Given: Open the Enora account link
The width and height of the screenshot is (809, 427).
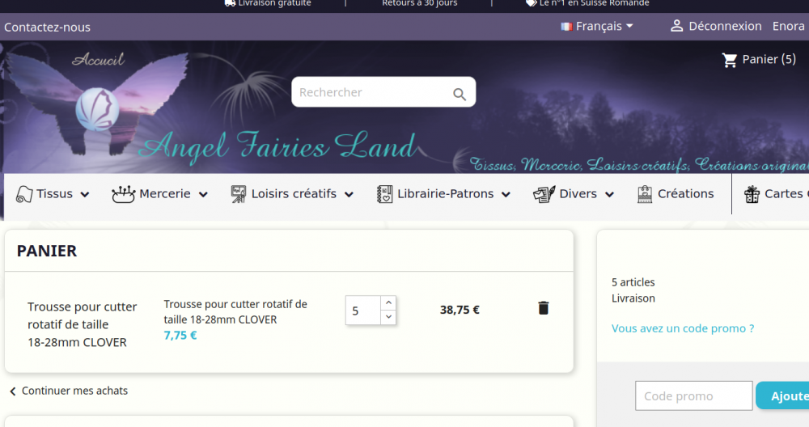Looking at the screenshot, I should pyautogui.click(x=788, y=26).
